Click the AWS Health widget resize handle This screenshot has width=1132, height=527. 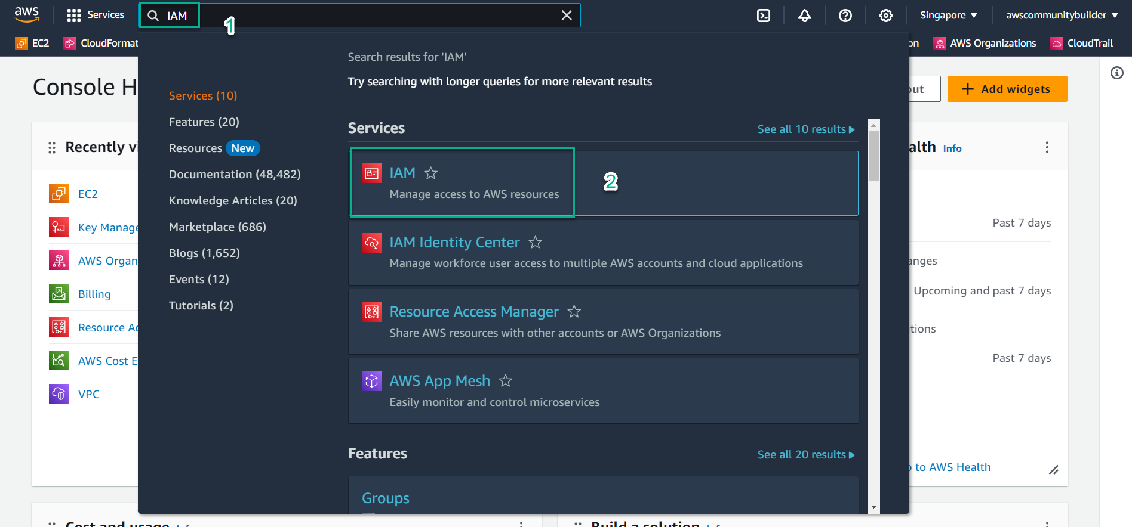(x=1054, y=470)
